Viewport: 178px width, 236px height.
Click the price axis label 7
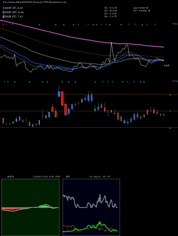click(x=170, y=112)
